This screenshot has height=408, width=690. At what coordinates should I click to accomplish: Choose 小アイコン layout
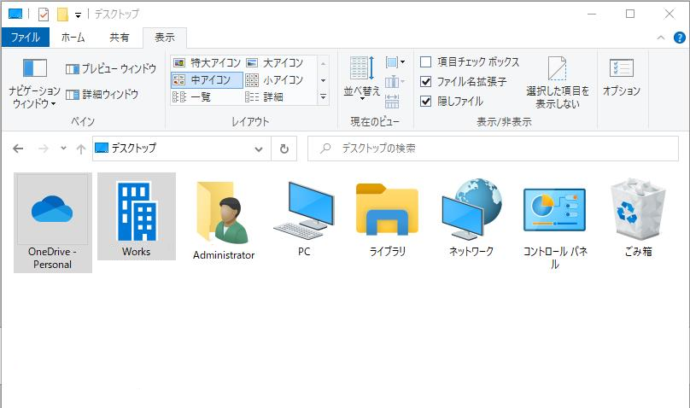point(274,80)
